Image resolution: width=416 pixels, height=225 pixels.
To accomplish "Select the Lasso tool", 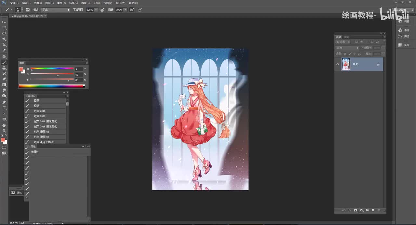I will pyautogui.click(x=4, y=34).
